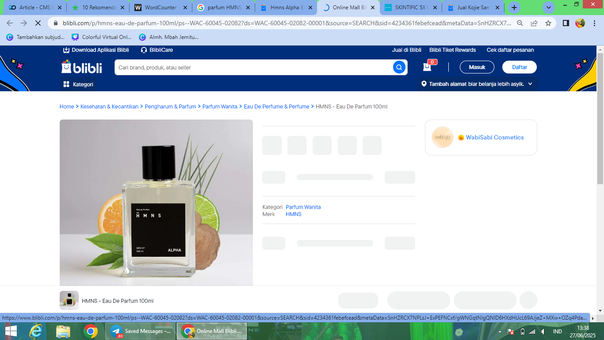Image resolution: width=604 pixels, height=340 pixels.
Task: Click Eau De Perfume & Perfume breadcrumb
Action: tap(276, 107)
